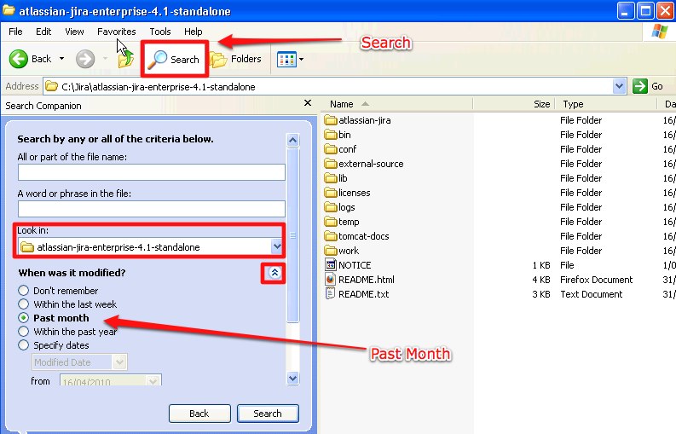This screenshot has width=676, height=434.
Task: Select the tomcat-docs folder icon
Action: (x=331, y=236)
